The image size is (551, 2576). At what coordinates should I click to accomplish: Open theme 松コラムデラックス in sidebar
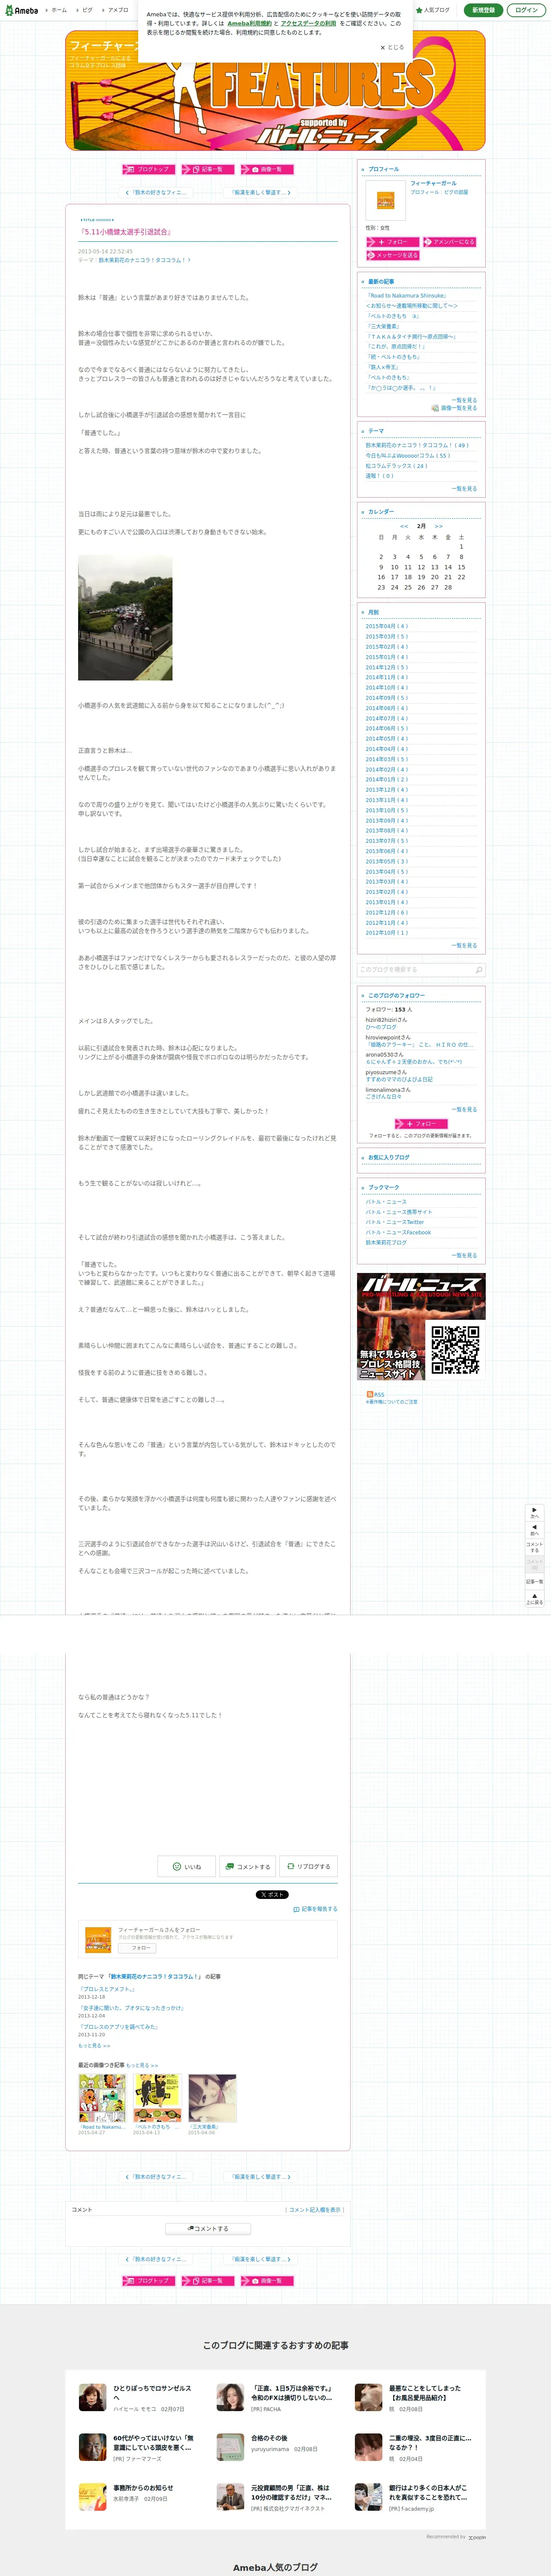396,466
